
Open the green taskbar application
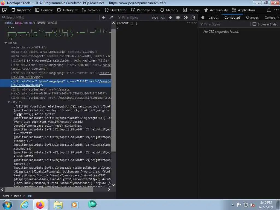coord(92,204)
